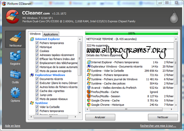The height and width of the screenshot is (131, 184).
Task: Click Firefox icon of Firefox/Mozilla - Cache row
Action: pyautogui.click(x=89, y=92)
